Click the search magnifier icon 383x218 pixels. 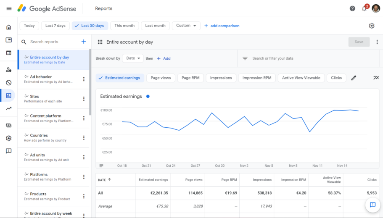(24, 42)
